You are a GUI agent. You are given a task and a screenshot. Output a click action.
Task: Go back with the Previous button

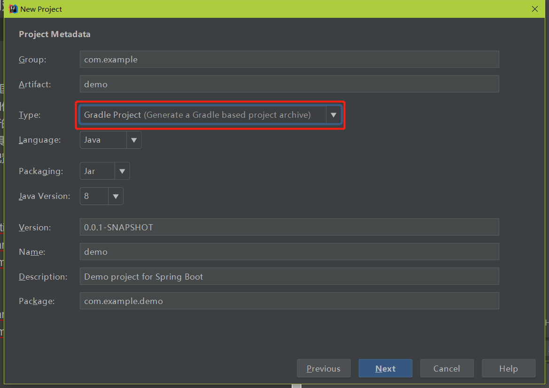324,368
